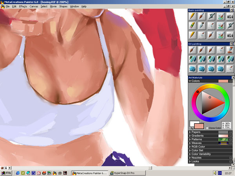Open the Gradients section dropdown menu button
The height and width of the screenshot is (176, 235).
point(231,136)
